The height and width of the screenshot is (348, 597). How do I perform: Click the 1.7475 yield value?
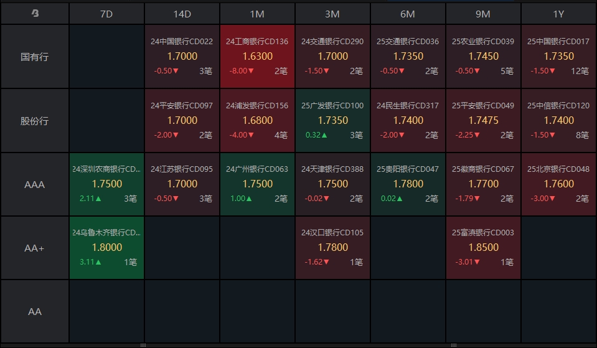[x=484, y=120]
